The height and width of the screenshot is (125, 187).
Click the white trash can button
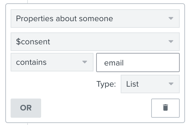165,108
